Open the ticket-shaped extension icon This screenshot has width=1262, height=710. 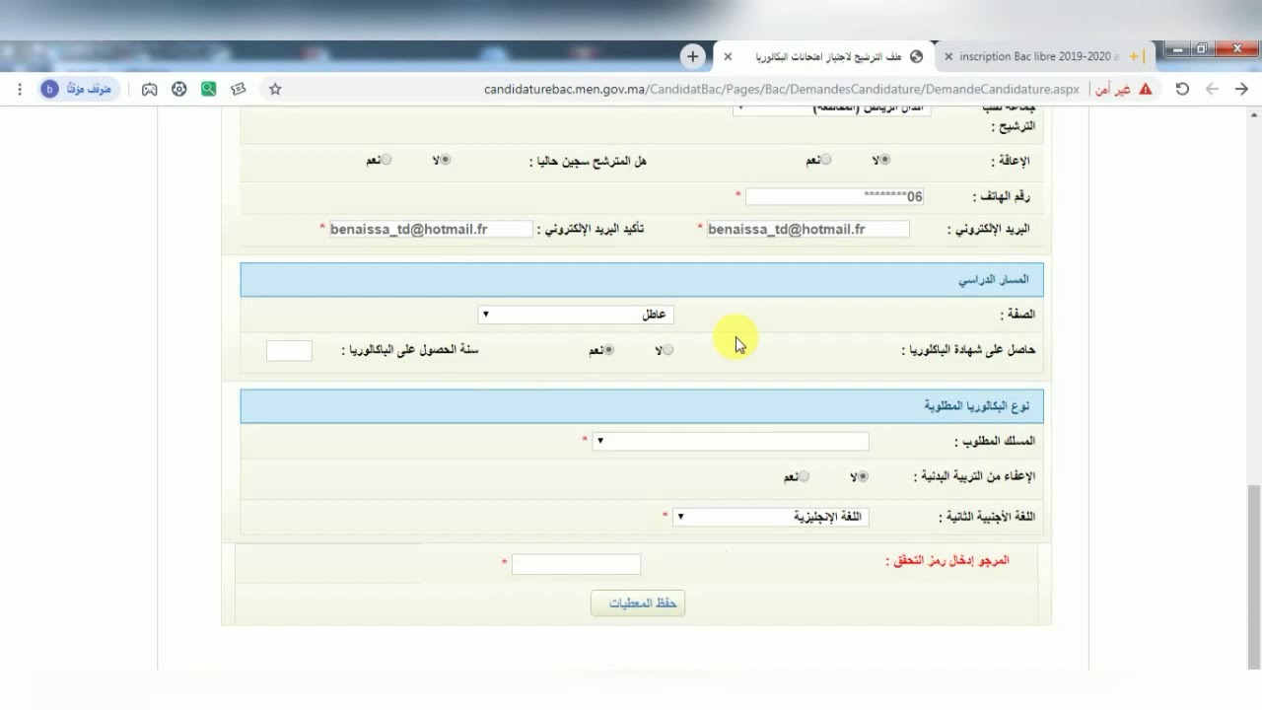238,89
